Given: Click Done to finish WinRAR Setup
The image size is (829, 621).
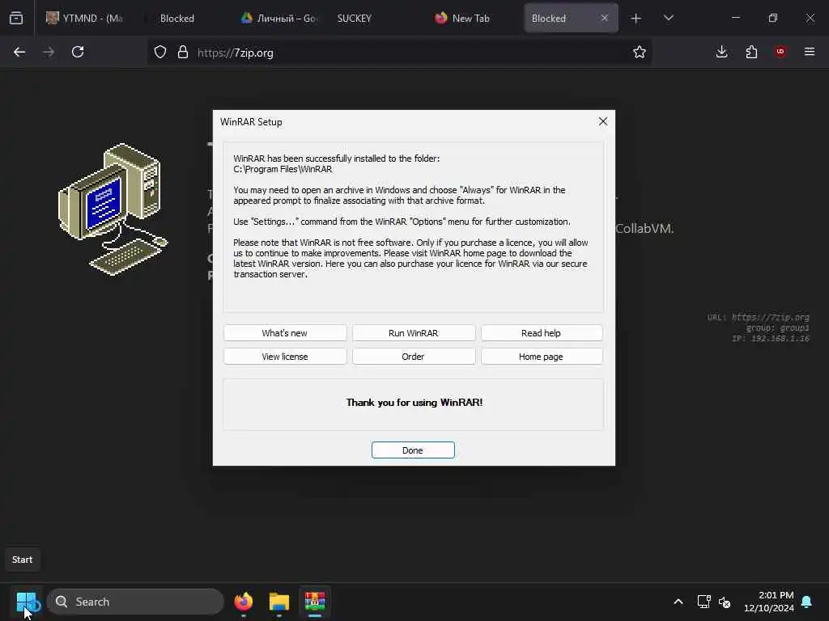Looking at the screenshot, I should [x=413, y=450].
